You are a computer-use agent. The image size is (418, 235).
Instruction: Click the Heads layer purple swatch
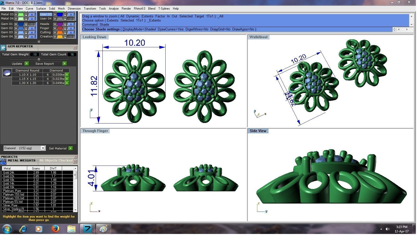coord(60,24)
